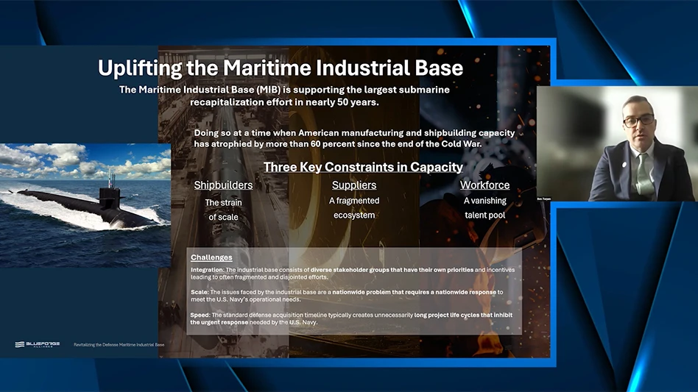Click the underlined Workforce heading
This screenshot has height=392, width=698.
coord(484,185)
